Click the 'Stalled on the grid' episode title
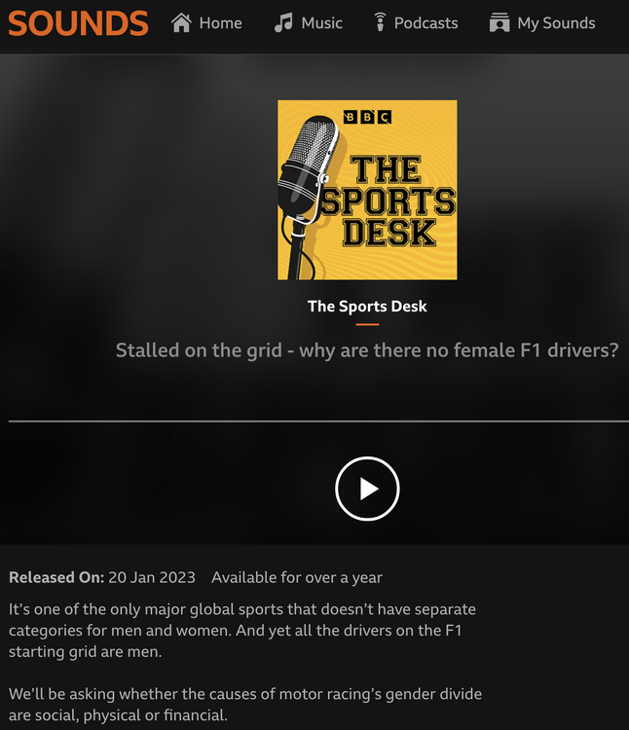Screen dimensions: 629x730 [367, 350]
